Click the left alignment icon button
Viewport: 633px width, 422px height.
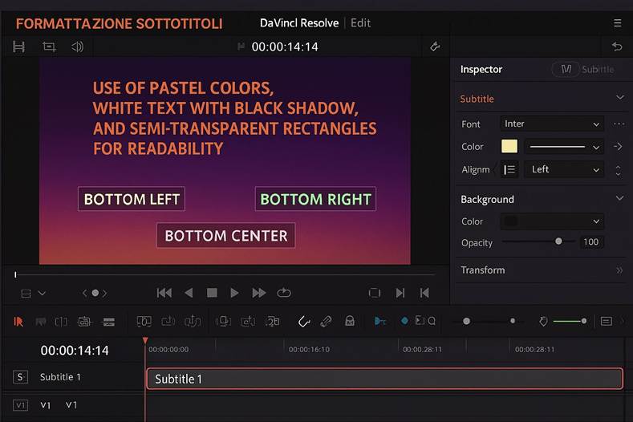pos(509,169)
